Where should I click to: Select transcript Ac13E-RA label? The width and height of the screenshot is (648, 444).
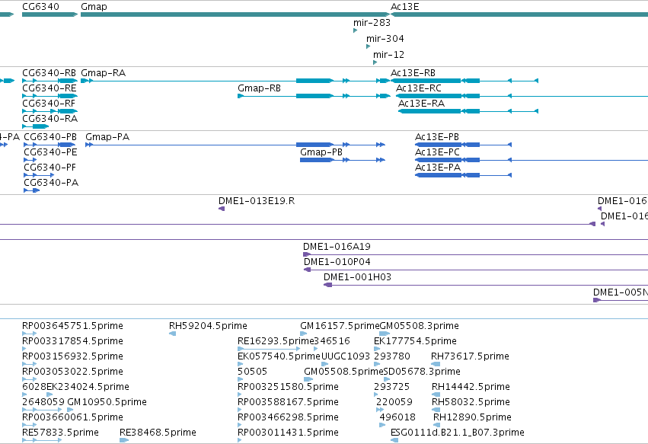pyautogui.click(x=421, y=104)
